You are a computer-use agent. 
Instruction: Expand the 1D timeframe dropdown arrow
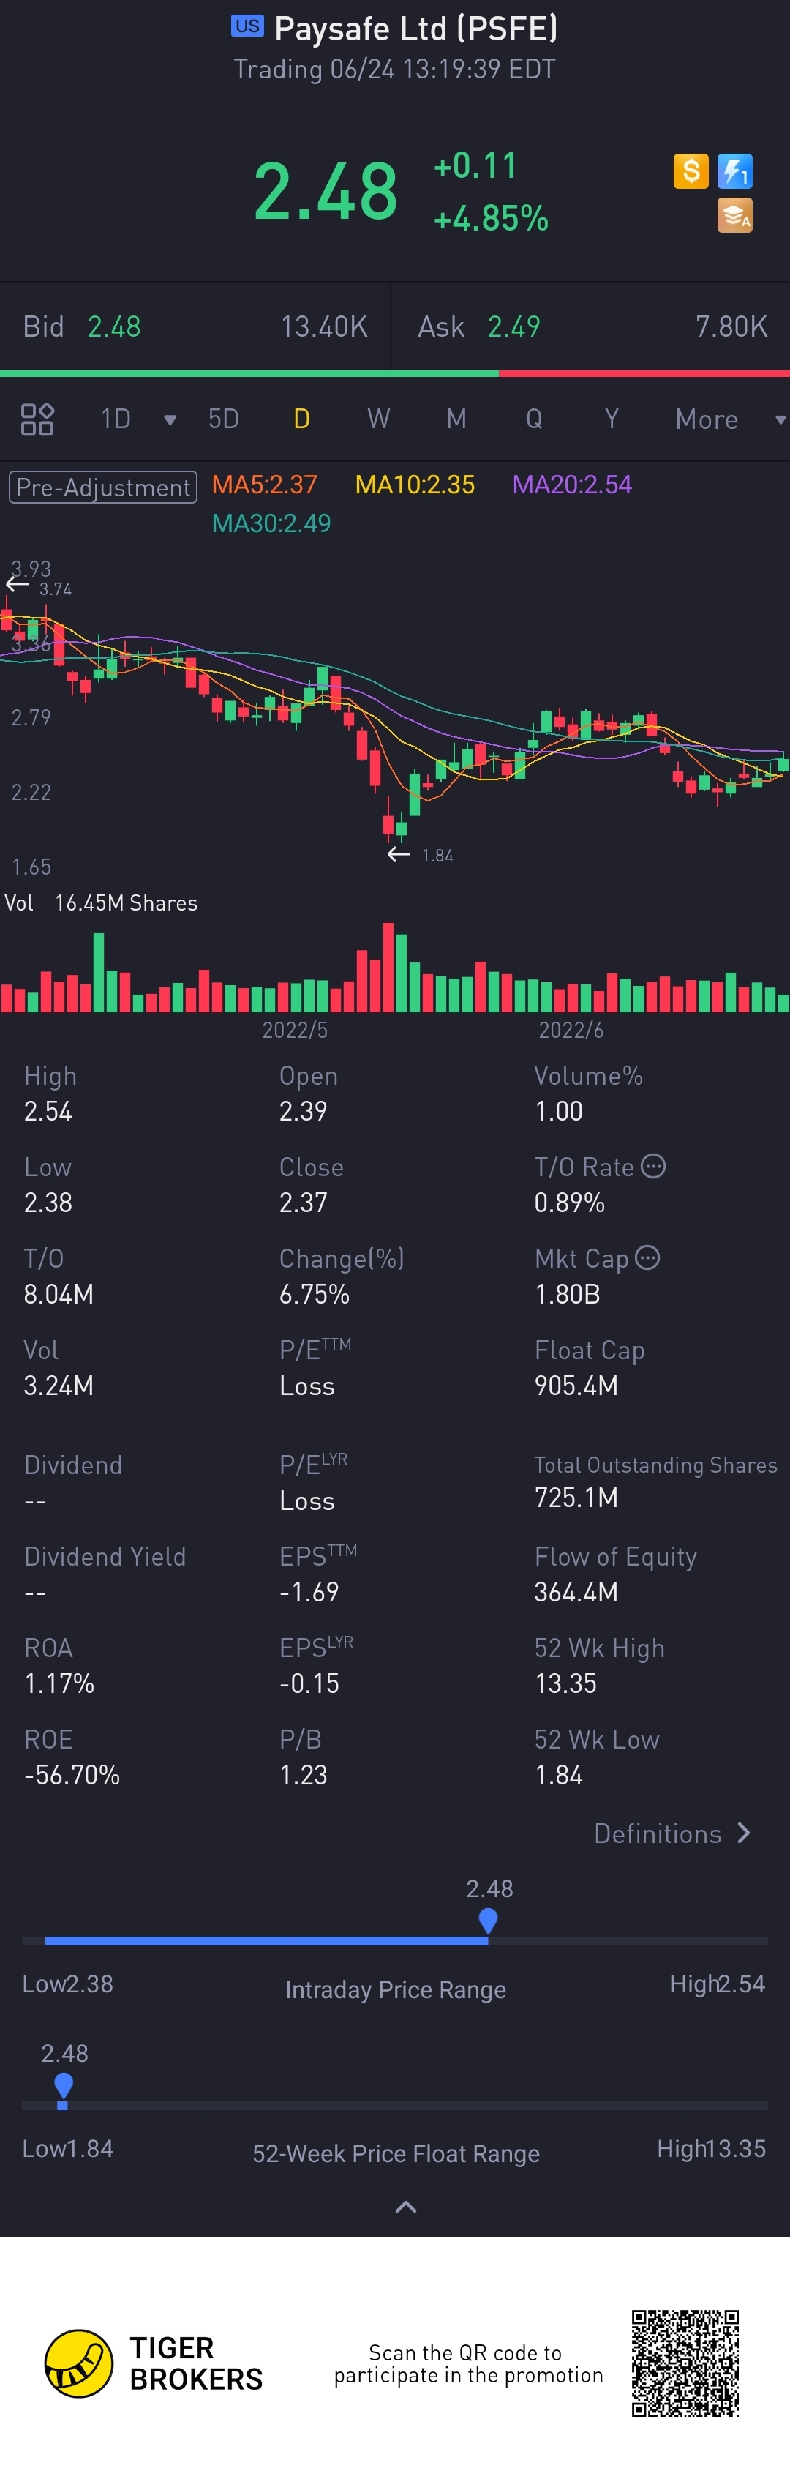click(170, 419)
